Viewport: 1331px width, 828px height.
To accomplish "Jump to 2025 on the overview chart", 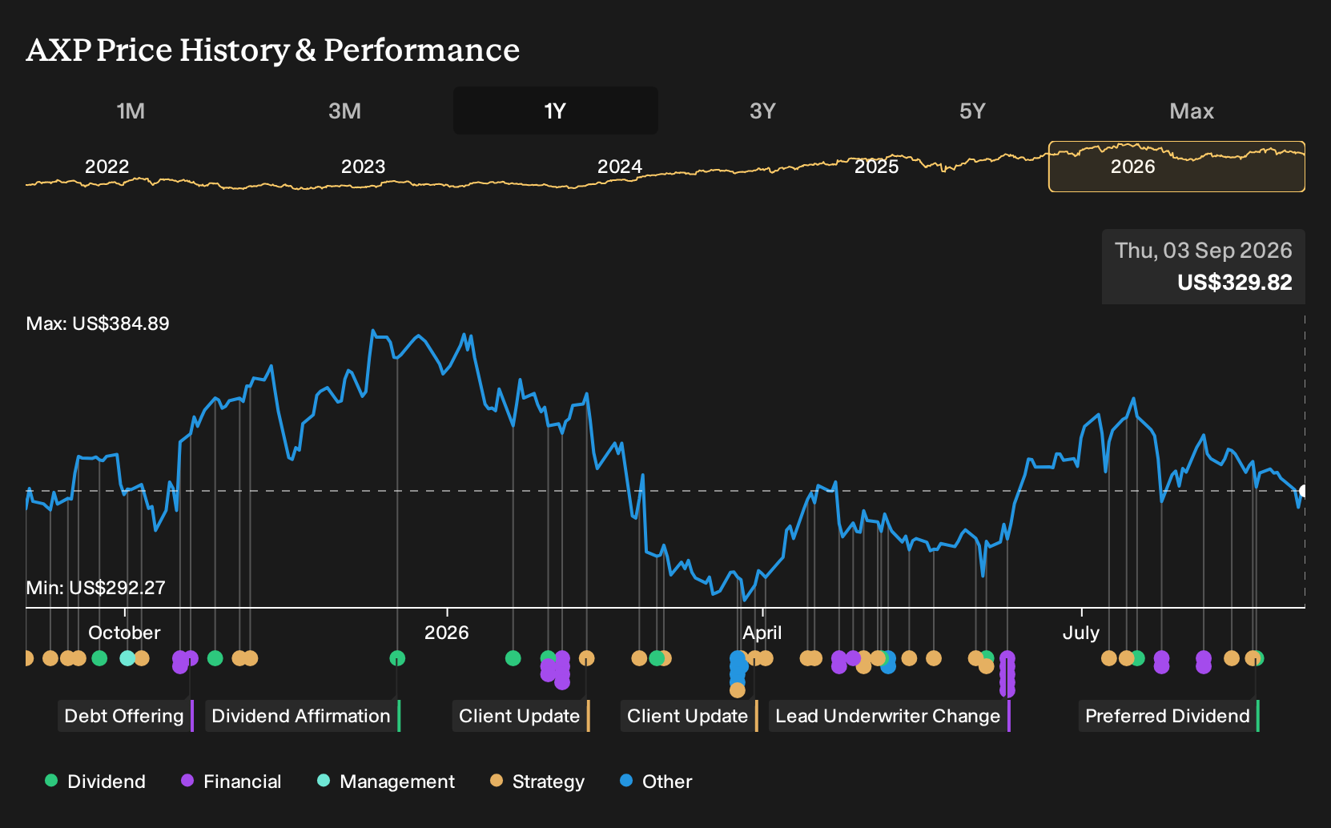I will pyautogui.click(x=876, y=167).
